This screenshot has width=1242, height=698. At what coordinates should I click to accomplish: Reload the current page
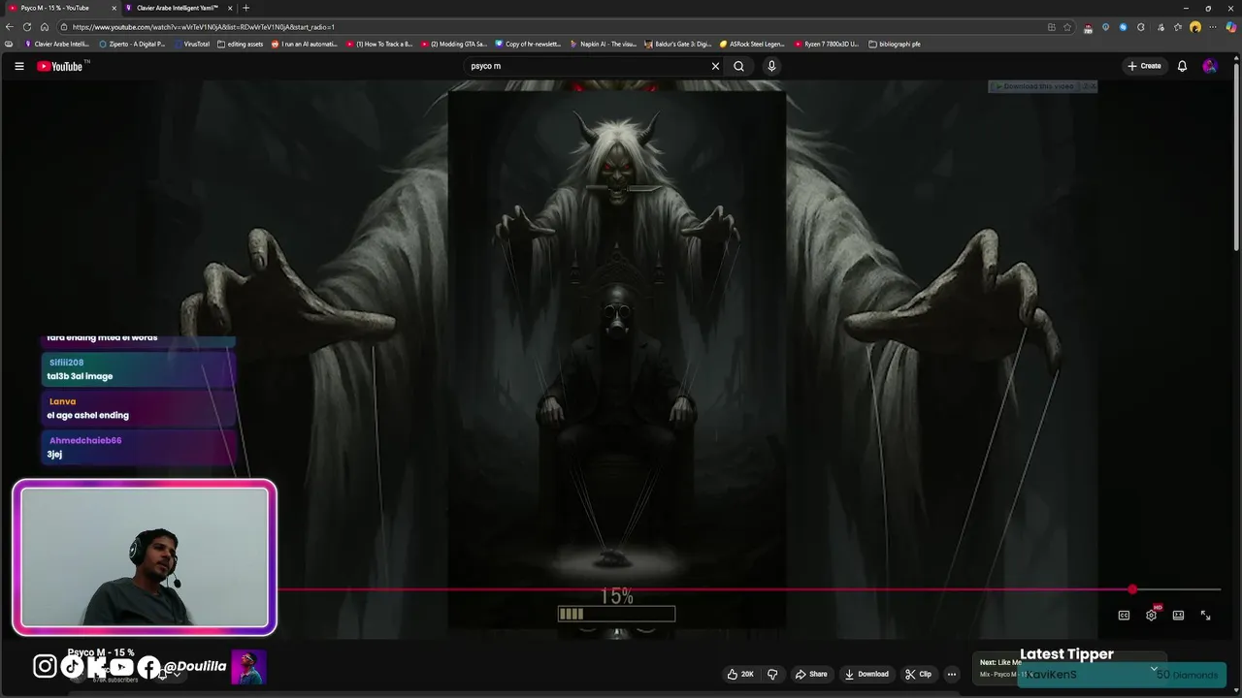coord(27,27)
